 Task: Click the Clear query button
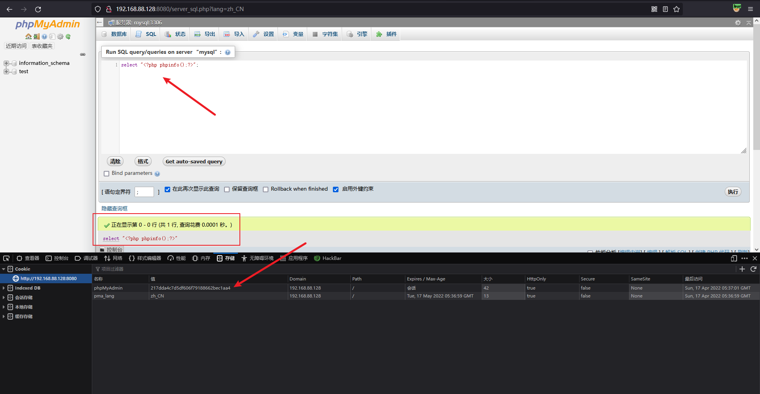coord(115,161)
